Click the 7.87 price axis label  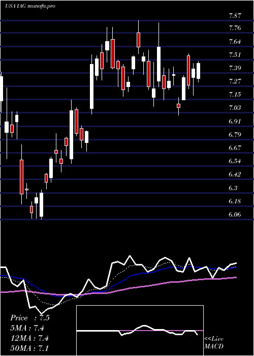click(x=235, y=16)
